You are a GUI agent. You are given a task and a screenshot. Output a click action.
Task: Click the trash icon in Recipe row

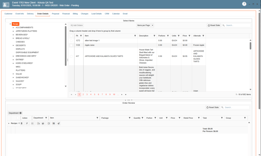click(22, 123)
